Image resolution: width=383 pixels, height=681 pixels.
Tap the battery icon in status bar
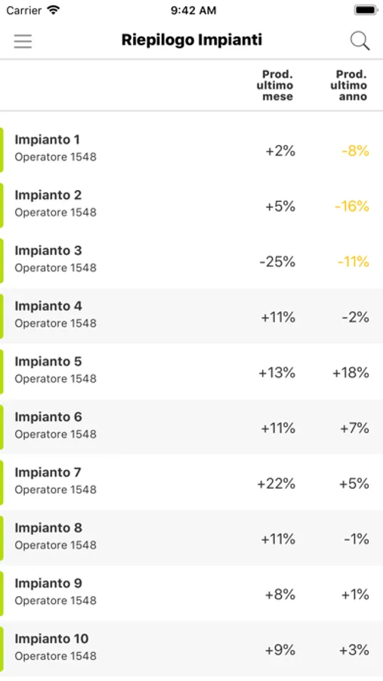coord(366,10)
